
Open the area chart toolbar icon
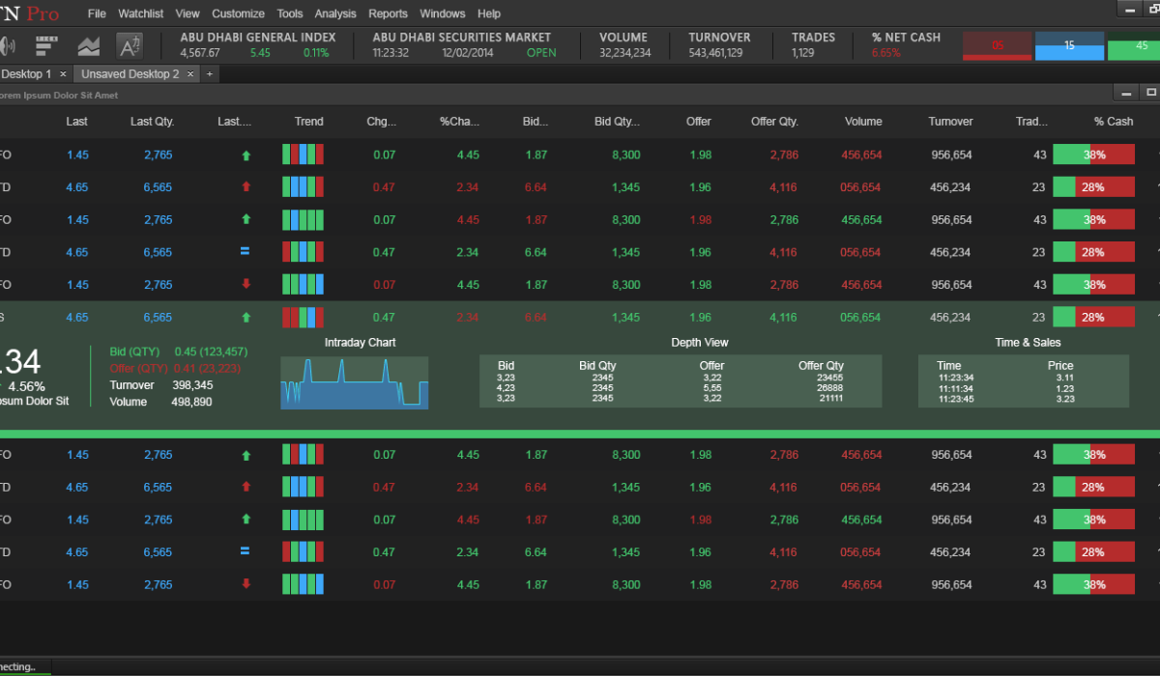[89, 45]
